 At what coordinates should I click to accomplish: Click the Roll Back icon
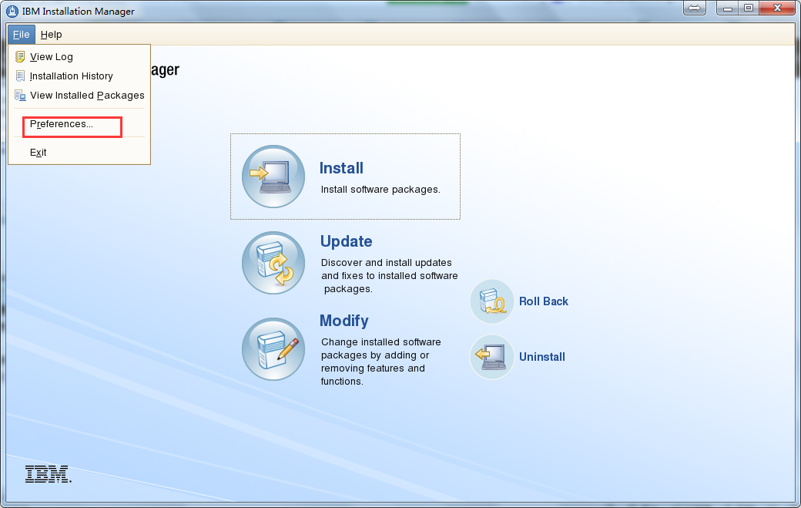(492, 301)
